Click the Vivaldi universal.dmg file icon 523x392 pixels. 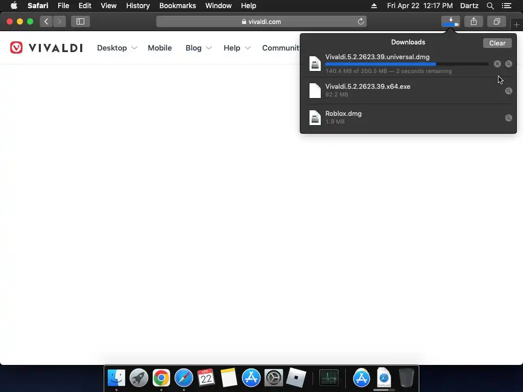315,64
